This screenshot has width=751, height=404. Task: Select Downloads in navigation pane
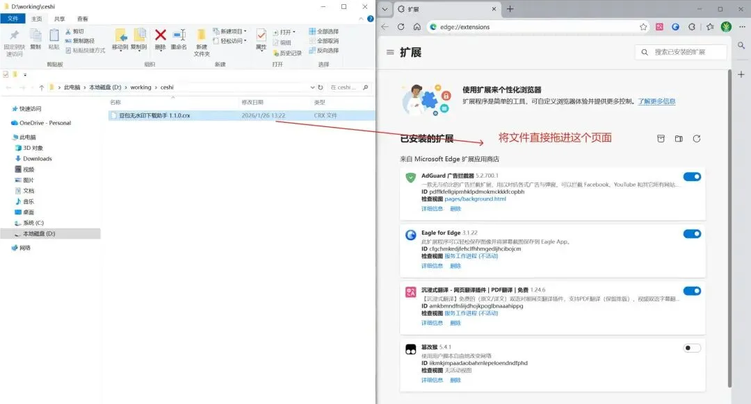38,159
